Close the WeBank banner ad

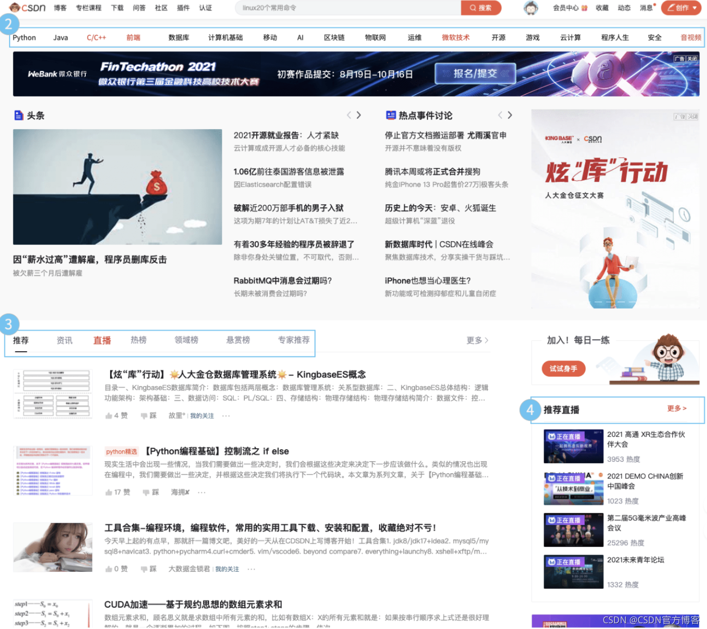click(x=692, y=59)
